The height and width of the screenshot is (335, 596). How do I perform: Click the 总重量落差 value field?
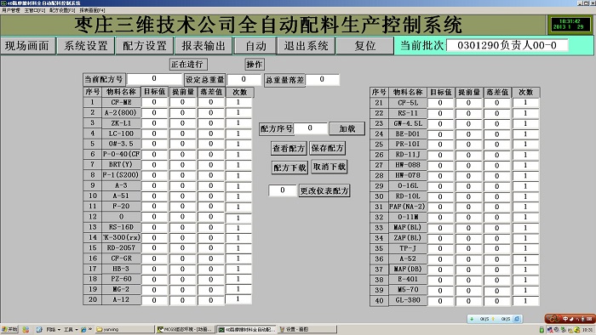pos(323,79)
